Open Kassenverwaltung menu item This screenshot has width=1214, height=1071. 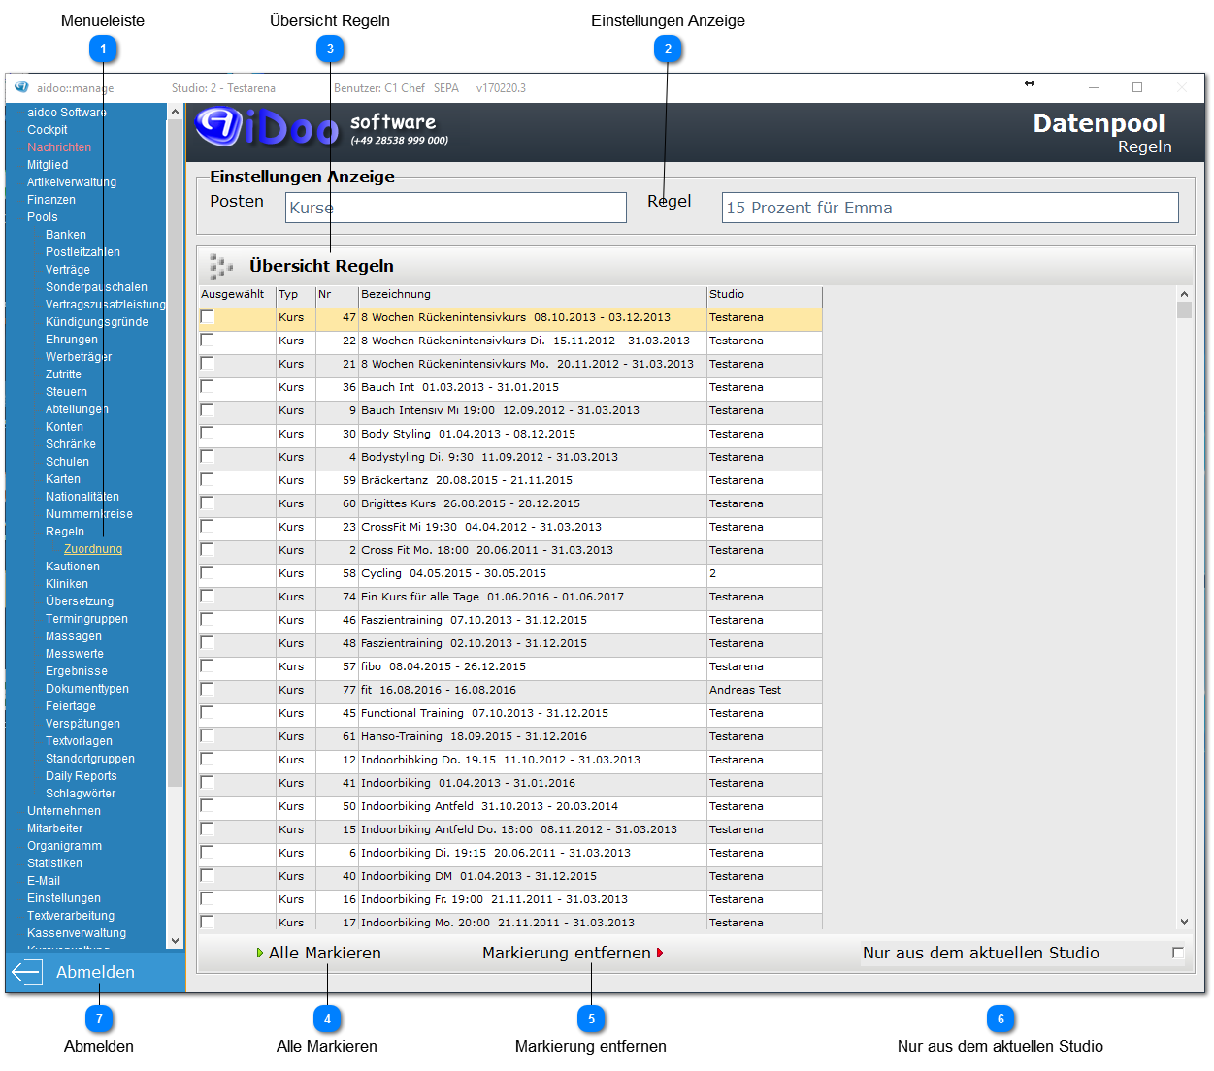(x=77, y=933)
